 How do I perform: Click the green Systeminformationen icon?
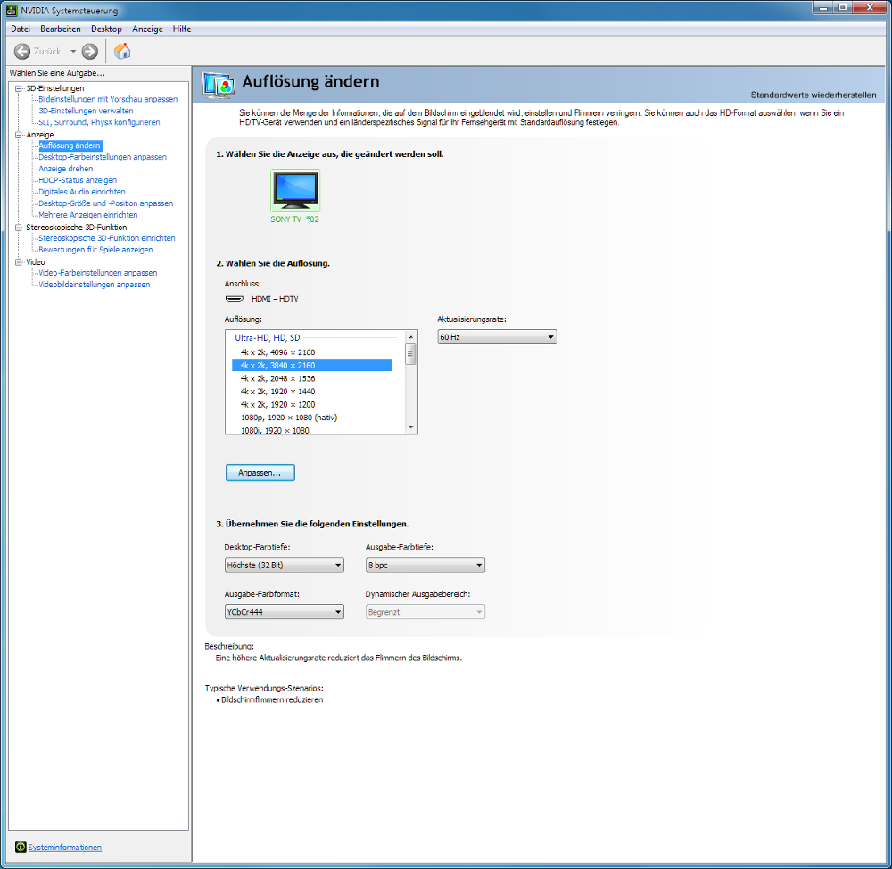21,847
